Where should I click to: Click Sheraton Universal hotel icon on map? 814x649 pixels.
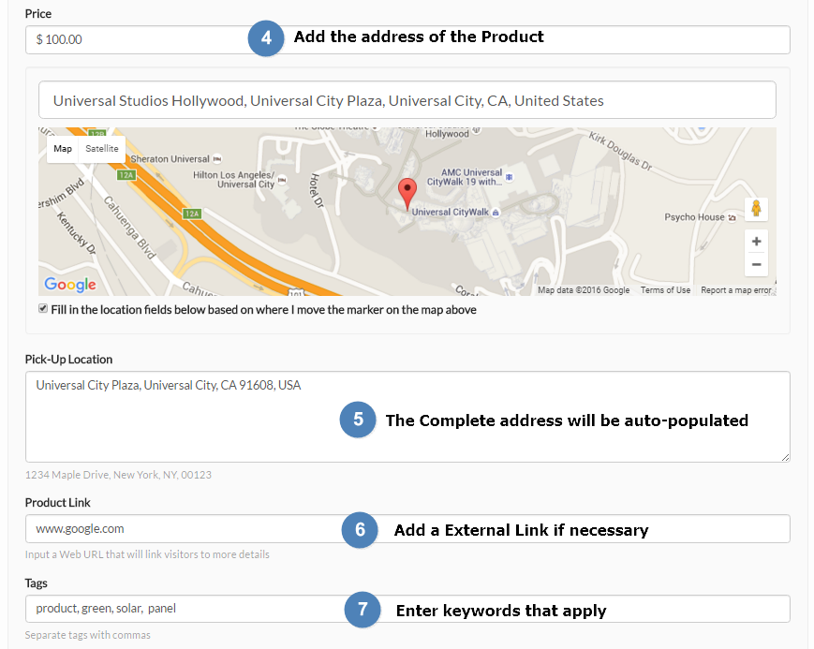point(217,159)
